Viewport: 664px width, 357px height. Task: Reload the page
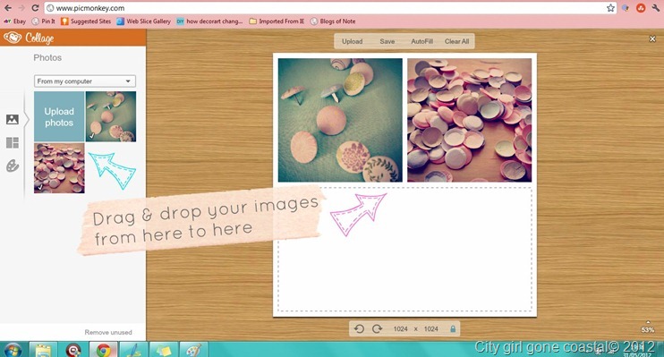[x=35, y=8]
